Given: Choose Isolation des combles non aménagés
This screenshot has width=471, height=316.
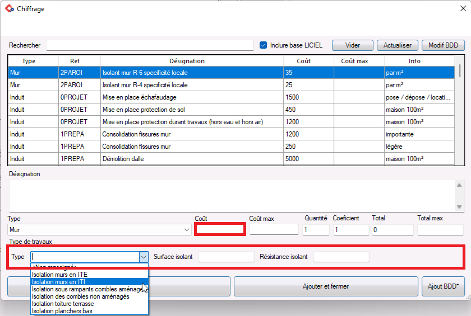Looking at the screenshot, I should [90, 296].
